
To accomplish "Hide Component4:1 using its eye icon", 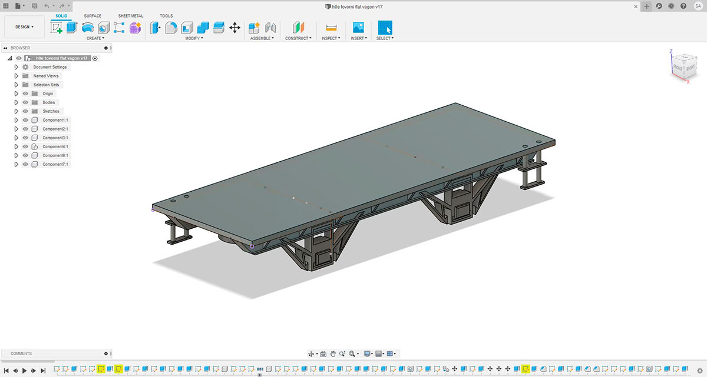I will click(x=25, y=146).
